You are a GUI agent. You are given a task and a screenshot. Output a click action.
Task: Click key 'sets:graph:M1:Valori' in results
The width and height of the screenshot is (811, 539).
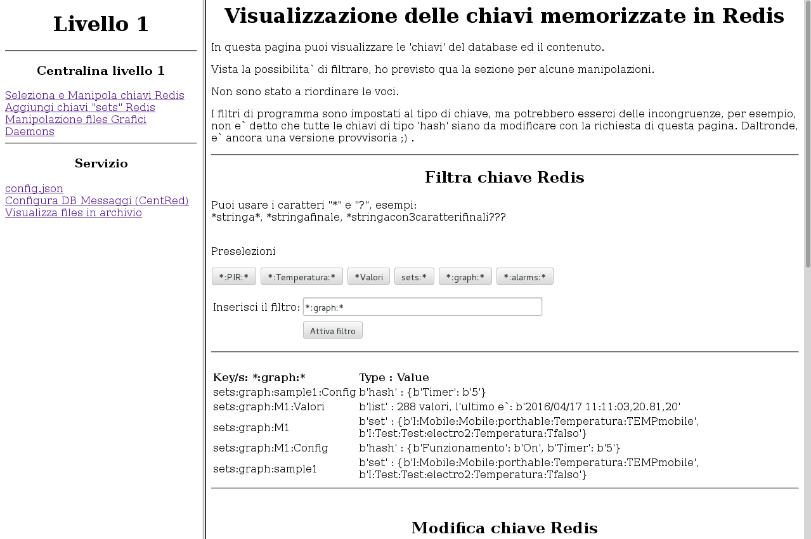coord(269,407)
